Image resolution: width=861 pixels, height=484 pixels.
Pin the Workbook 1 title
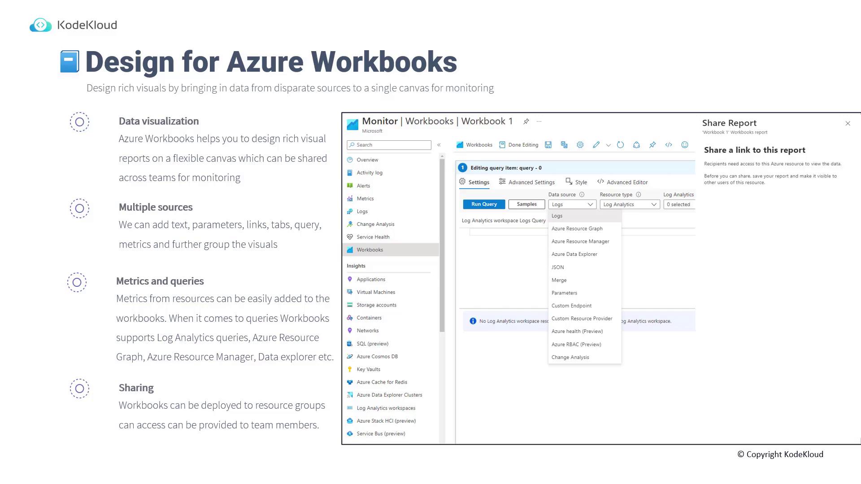click(x=526, y=121)
